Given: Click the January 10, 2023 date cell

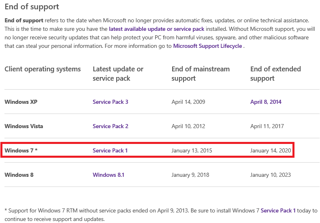Looking at the screenshot, I should [x=271, y=175].
